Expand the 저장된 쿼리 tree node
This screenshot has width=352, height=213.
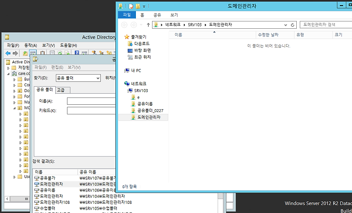point(8,68)
